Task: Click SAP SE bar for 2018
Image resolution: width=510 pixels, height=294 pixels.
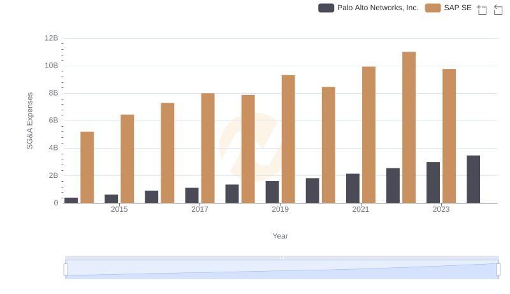Action: coord(248,149)
